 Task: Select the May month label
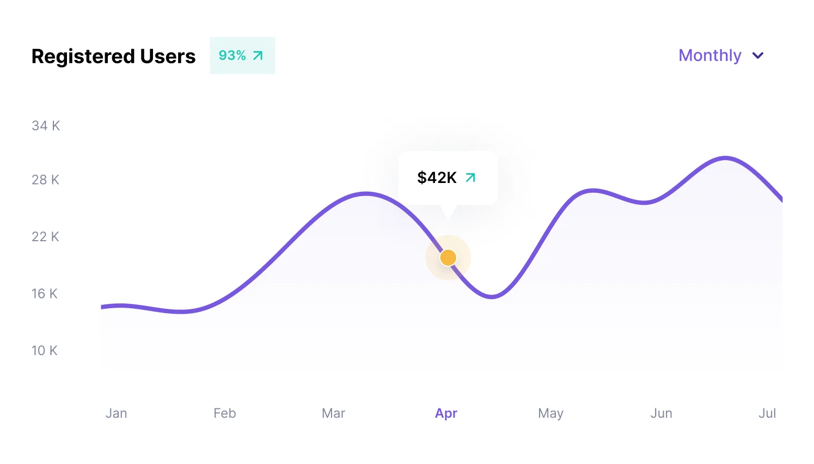tap(550, 413)
